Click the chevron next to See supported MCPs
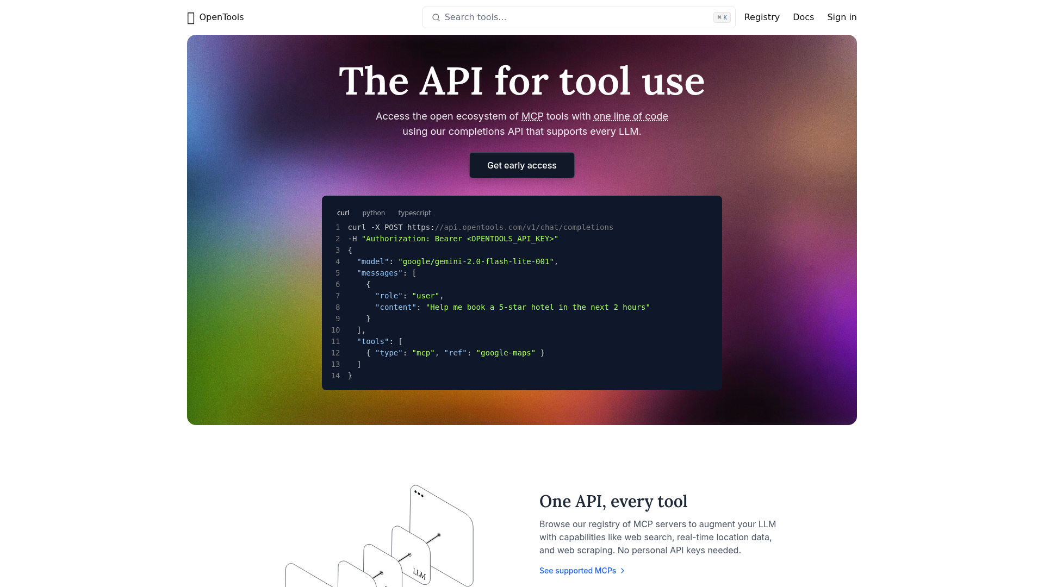The image size is (1044, 587). coord(623,571)
